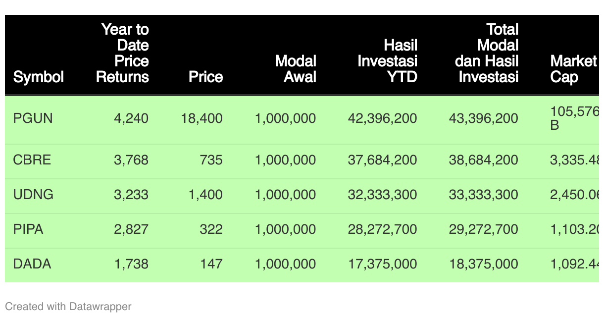604x318 pixels.
Task: Click the Hasil Investasi YTD header
Action: [x=387, y=61]
